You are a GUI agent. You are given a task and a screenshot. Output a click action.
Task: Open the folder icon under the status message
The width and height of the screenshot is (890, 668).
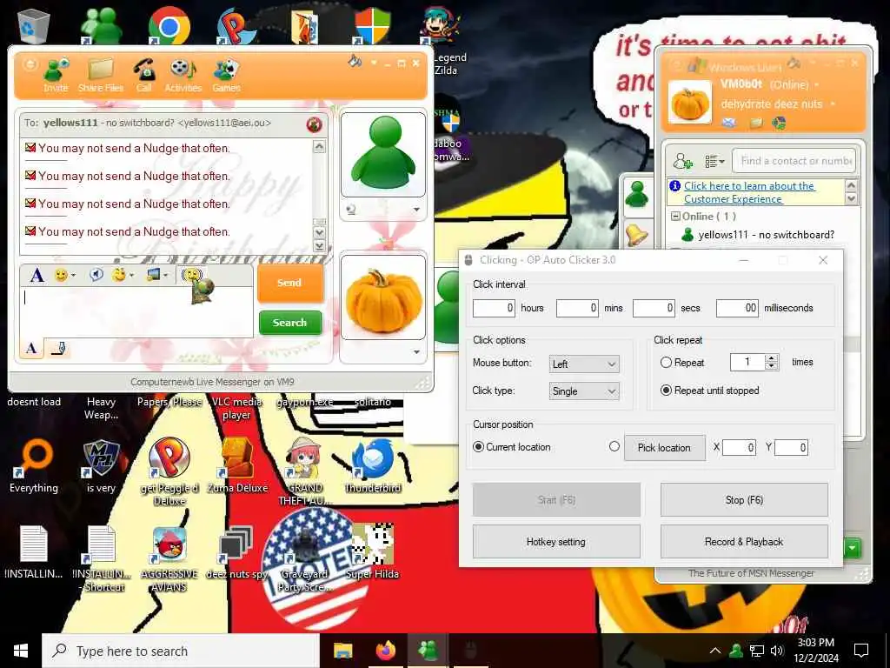755,123
